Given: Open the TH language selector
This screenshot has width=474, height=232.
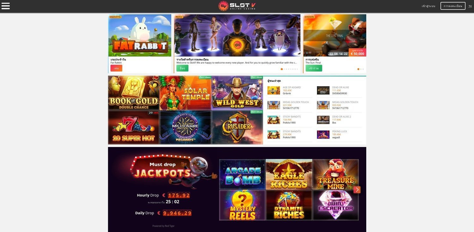Looking at the screenshot, I should [470, 6].
